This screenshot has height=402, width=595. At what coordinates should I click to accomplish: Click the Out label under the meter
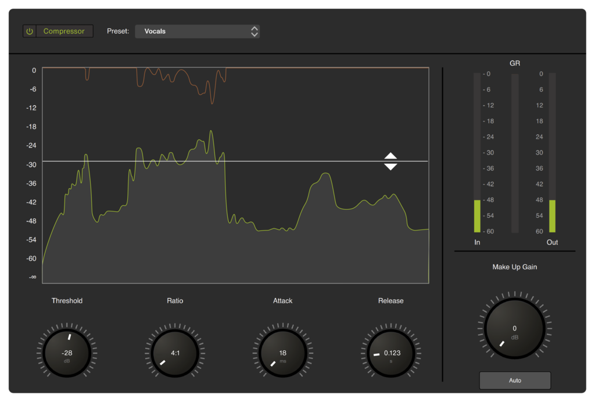click(552, 242)
